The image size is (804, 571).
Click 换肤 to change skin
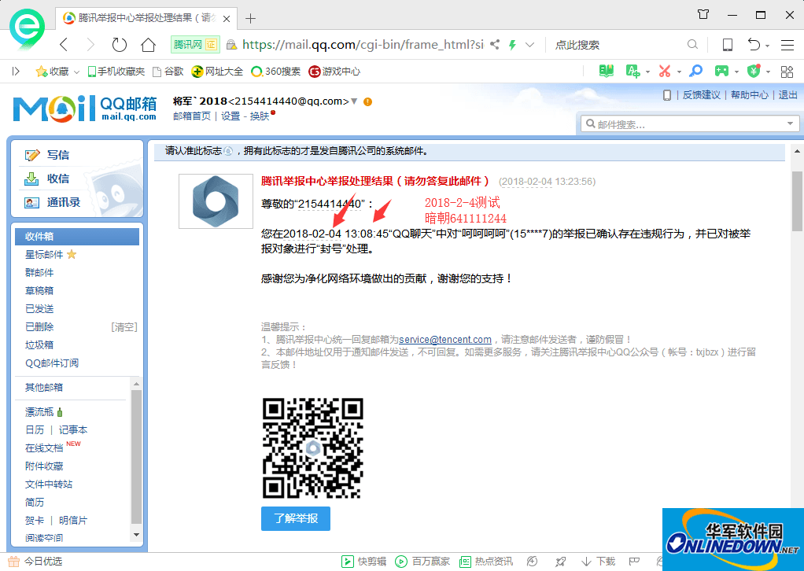click(260, 116)
